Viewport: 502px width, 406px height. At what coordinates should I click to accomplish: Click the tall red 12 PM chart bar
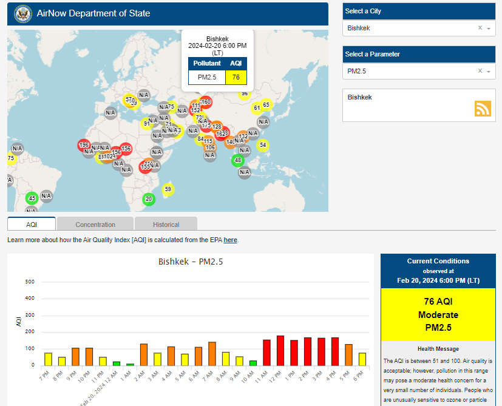[x=280, y=351]
